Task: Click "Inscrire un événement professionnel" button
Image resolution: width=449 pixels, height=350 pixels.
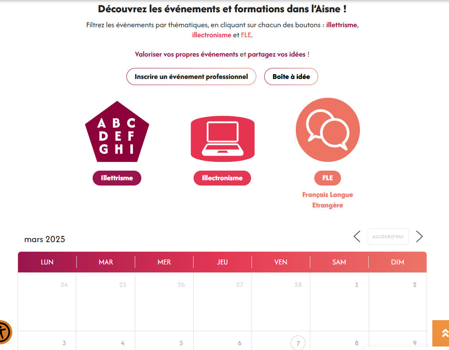Action: 191,77
